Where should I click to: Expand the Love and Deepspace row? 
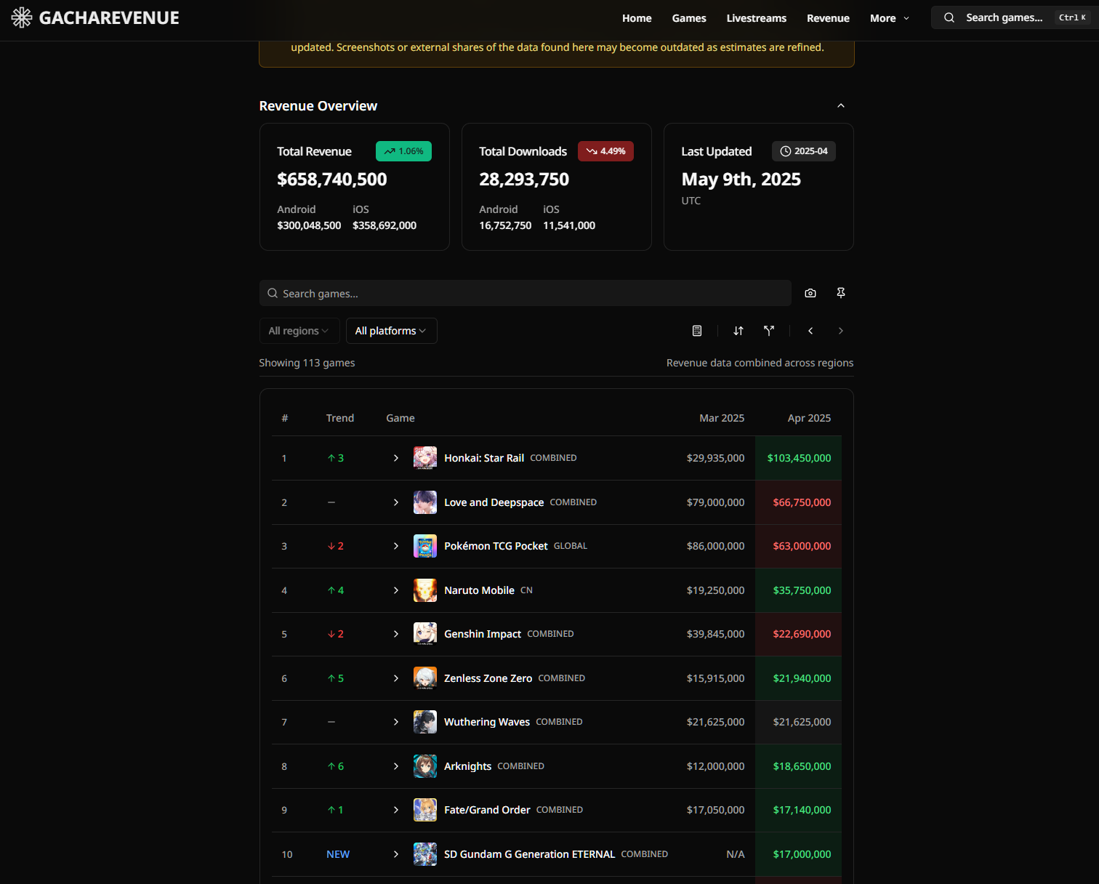(396, 502)
